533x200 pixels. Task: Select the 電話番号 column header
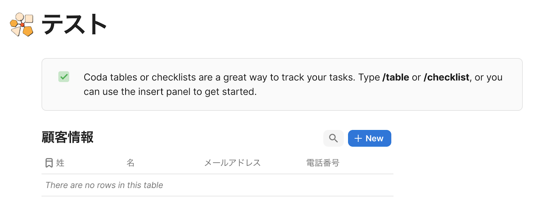pos(322,163)
